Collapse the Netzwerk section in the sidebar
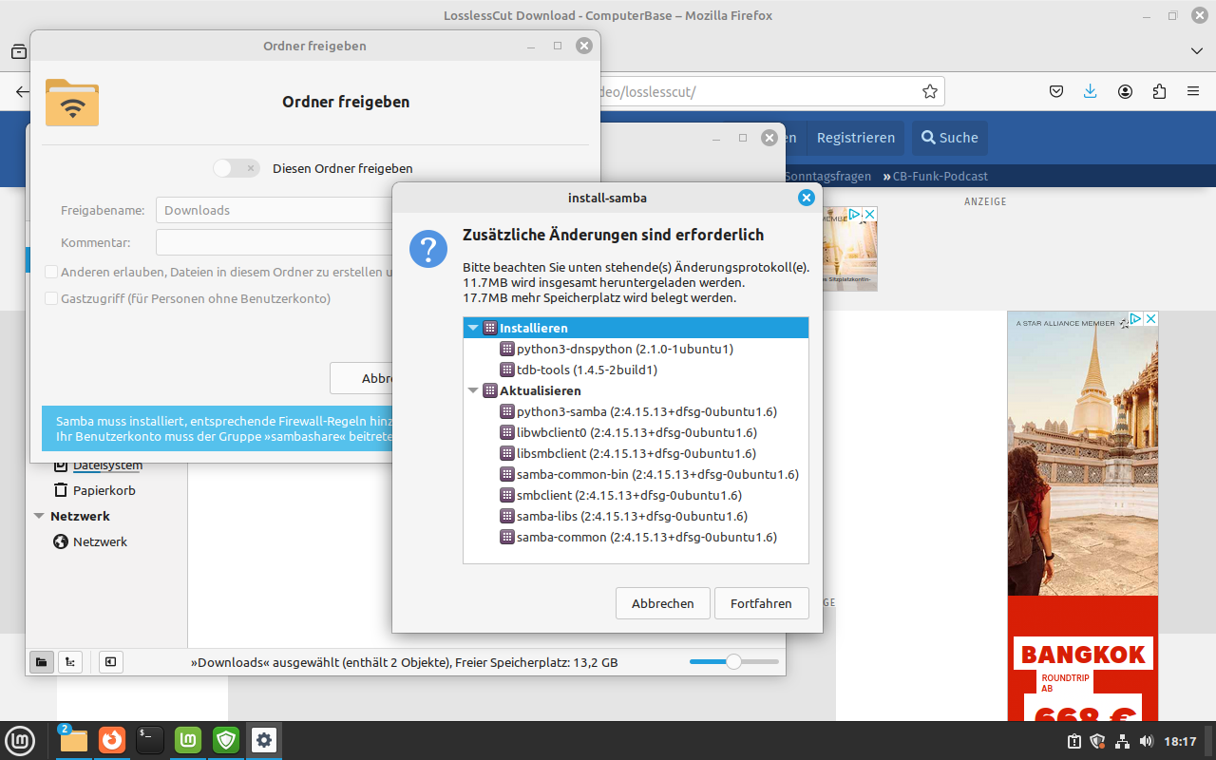 tap(39, 516)
